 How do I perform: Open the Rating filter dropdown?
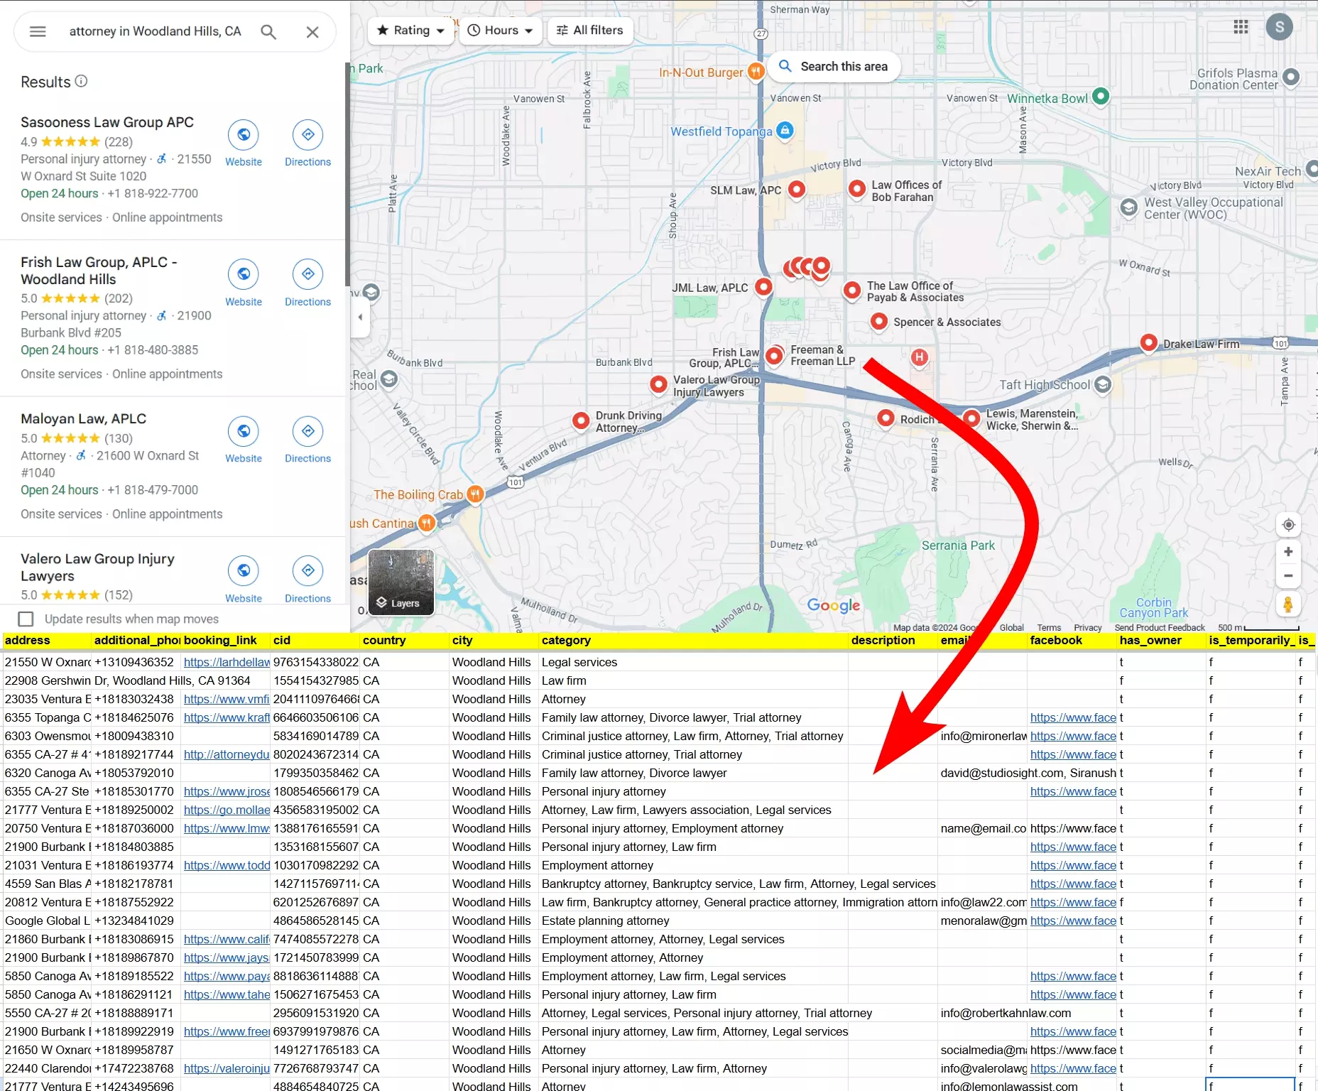(x=410, y=31)
